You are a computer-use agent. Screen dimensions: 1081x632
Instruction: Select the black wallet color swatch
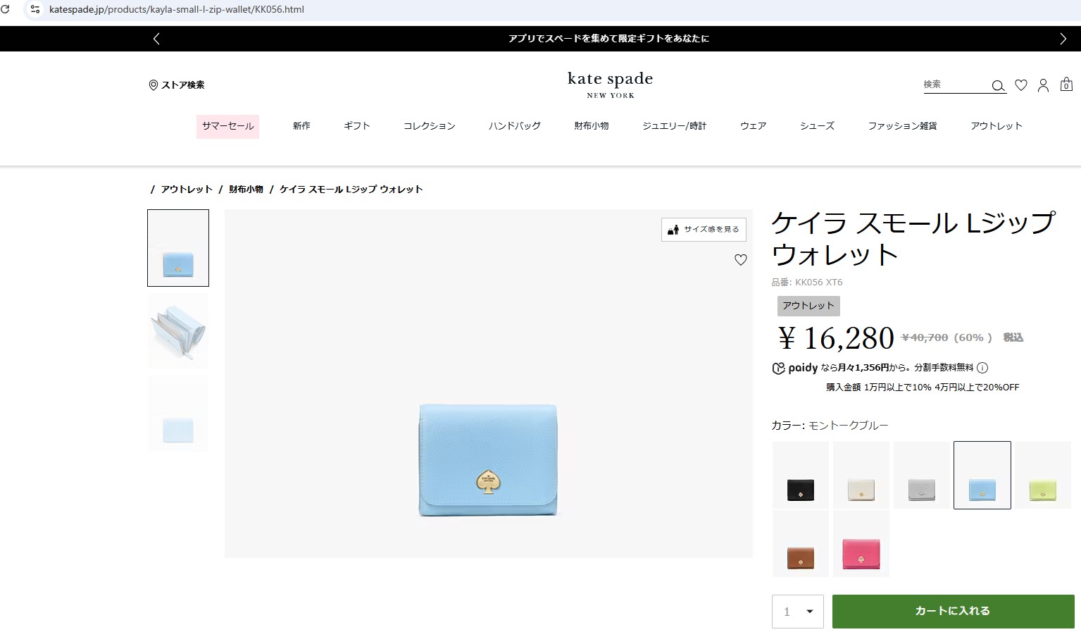[801, 476]
